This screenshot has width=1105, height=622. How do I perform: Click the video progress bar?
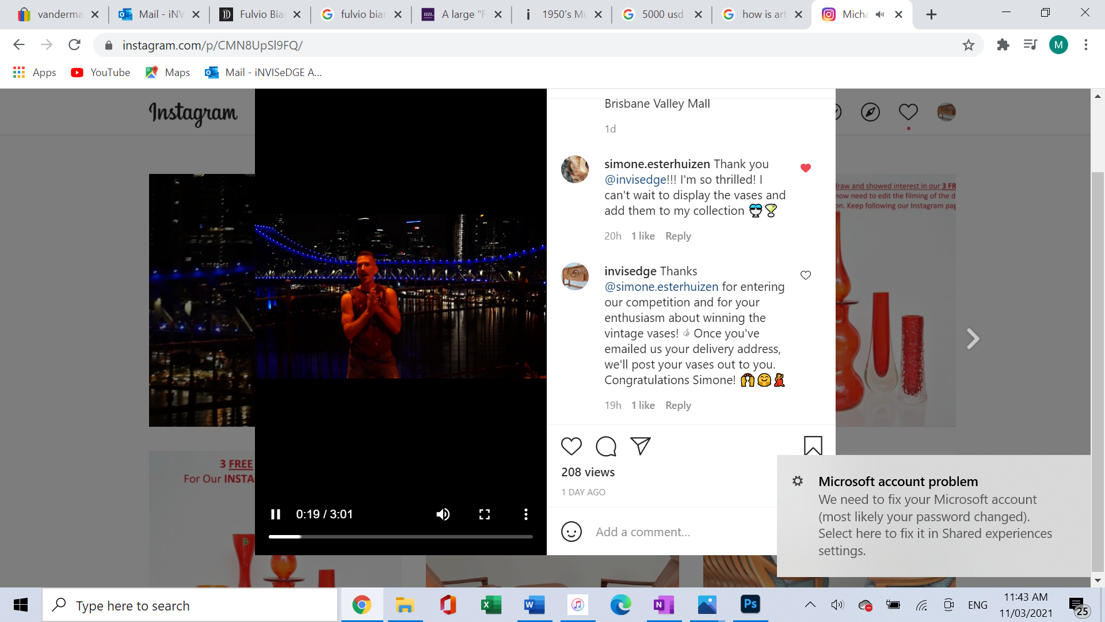(401, 537)
